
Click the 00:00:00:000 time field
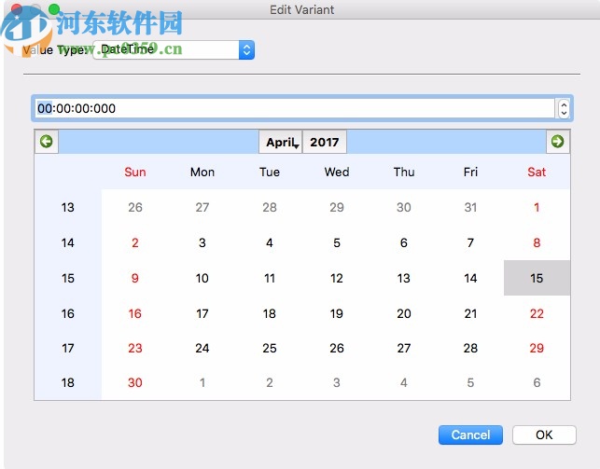point(295,108)
